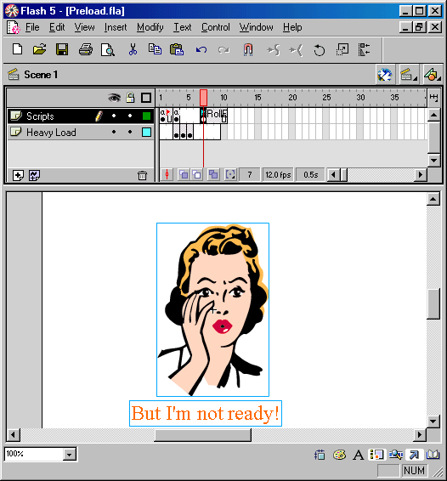Delete layer using the trash can icon
The image size is (447, 481).
point(142,176)
